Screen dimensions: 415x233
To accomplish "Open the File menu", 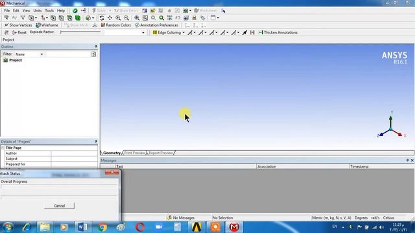I will pos(7,10).
